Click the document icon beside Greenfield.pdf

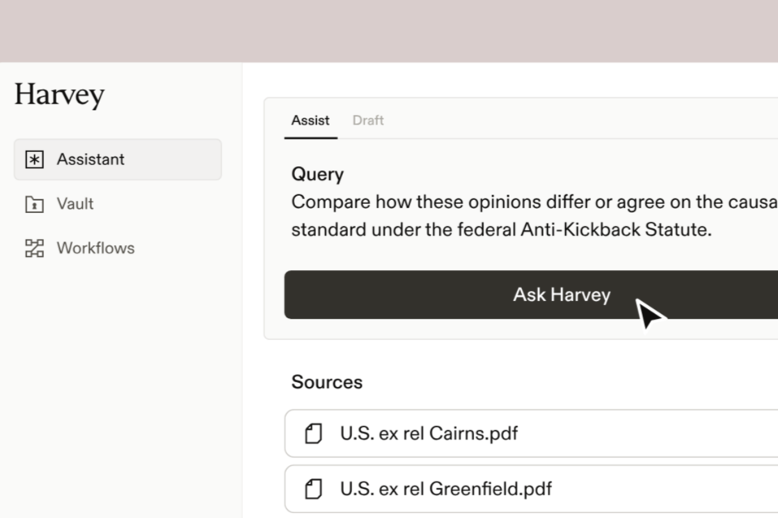(x=313, y=489)
